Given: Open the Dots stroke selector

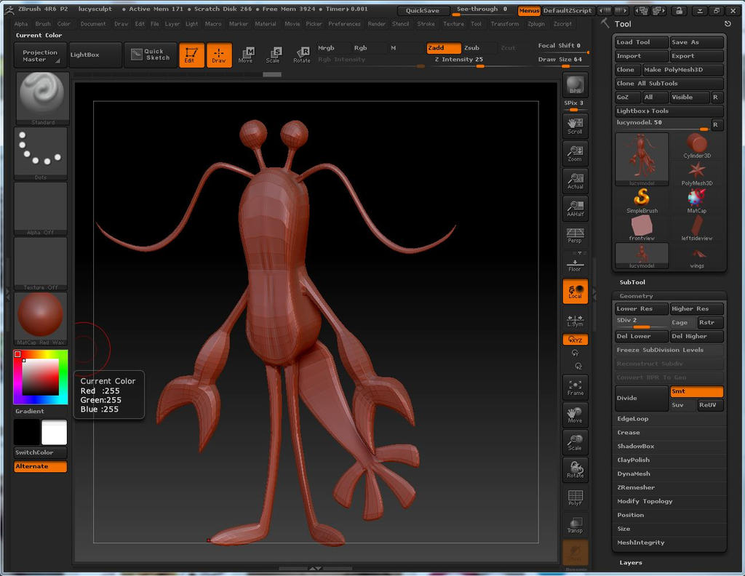Looking at the screenshot, I should 41,153.
